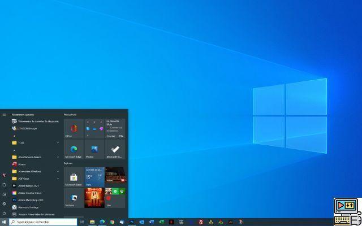Open the Office tile
The image size is (362, 226).
pyautogui.click(x=74, y=128)
